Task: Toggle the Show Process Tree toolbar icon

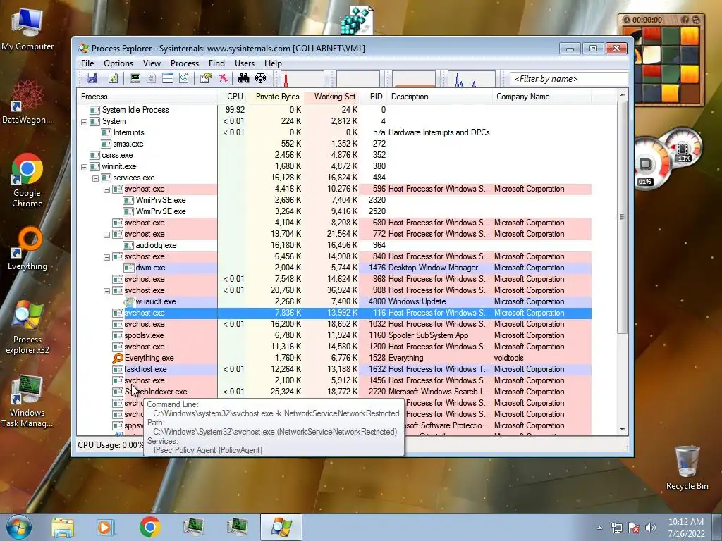Action: pos(151,78)
